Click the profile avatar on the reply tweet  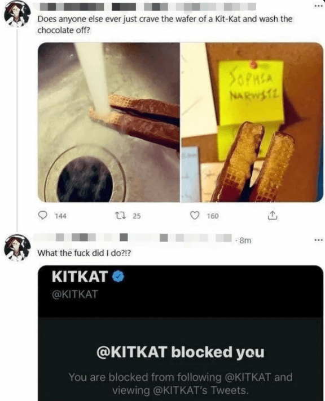point(17,247)
